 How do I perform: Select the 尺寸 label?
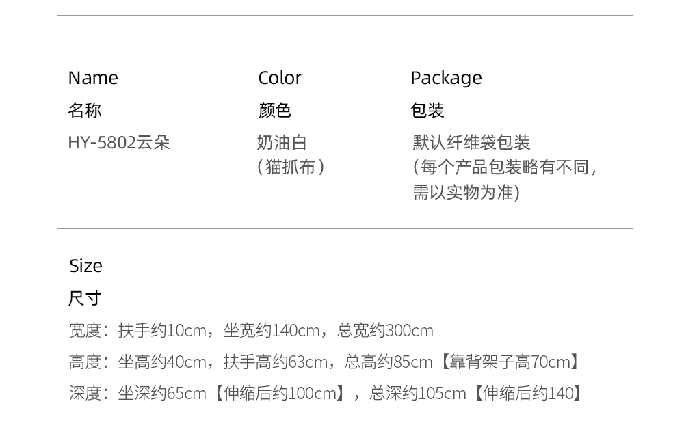pyautogui.click(x=85, y=298)
